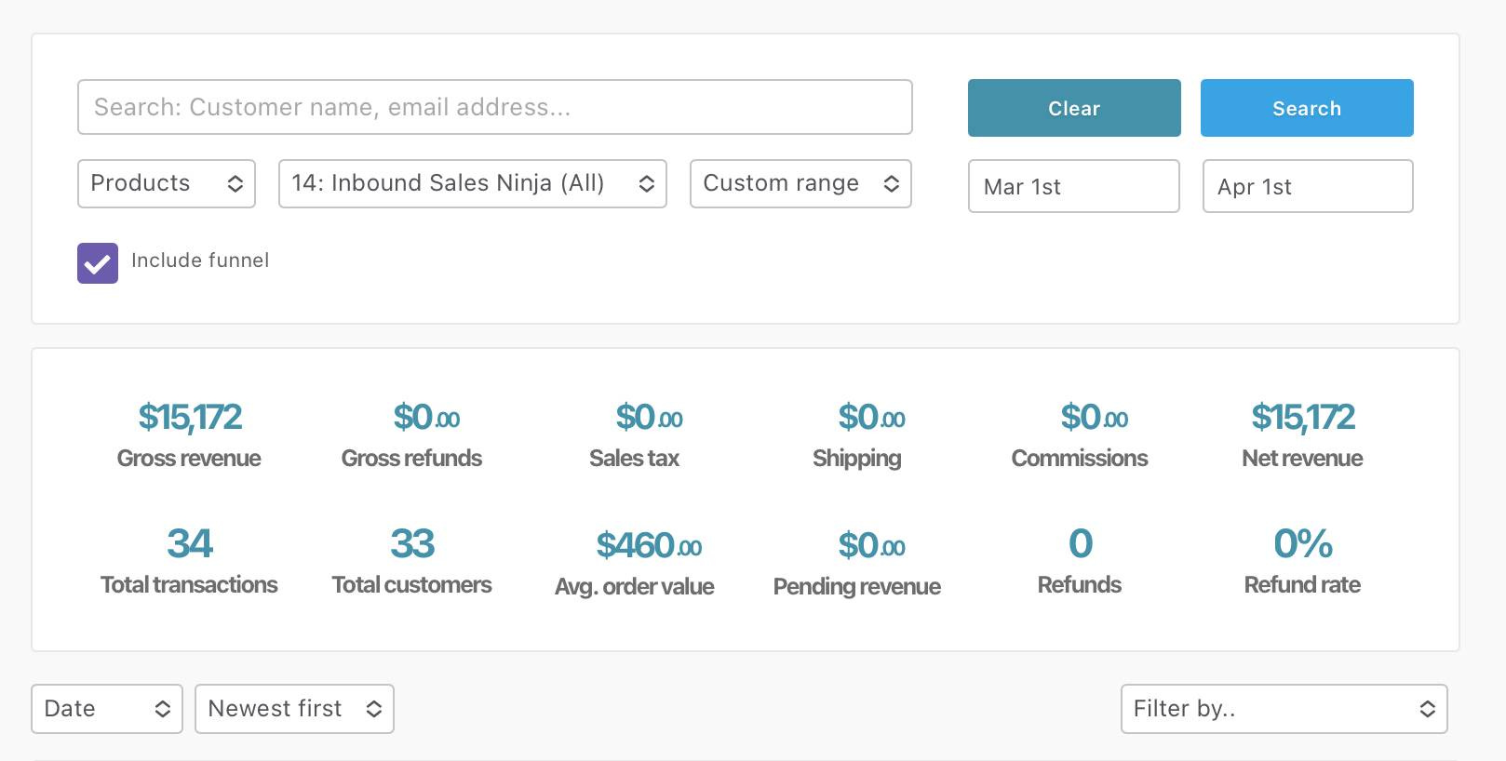Click the customer search input field
This screenshot has width=1506, height=761.
494,107
